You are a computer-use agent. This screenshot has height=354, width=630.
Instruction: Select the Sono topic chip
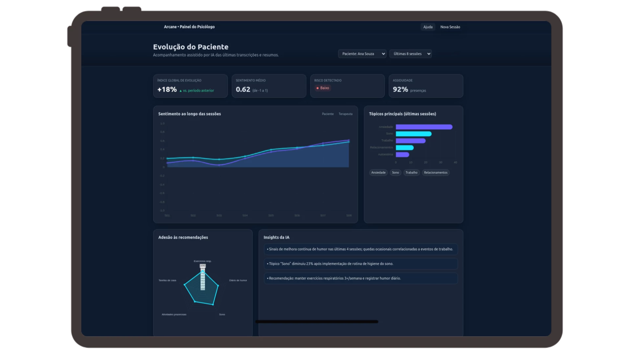click(x=395, y=172)
